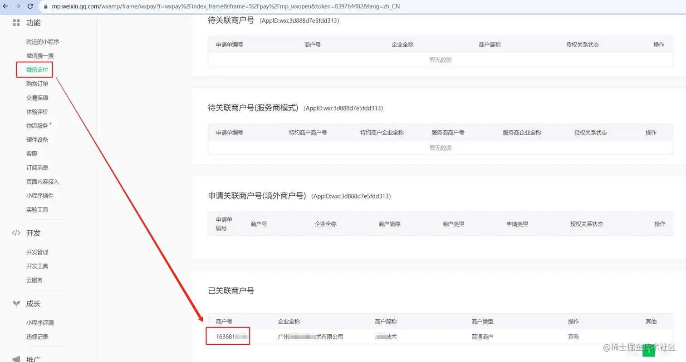Open 硬件设备 in the sidebar
The height and width of the screenshot is (362, 686).
(x=37, y=140)
